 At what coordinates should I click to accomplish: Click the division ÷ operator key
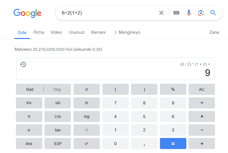pyautogui.click(x=202, y=103)
